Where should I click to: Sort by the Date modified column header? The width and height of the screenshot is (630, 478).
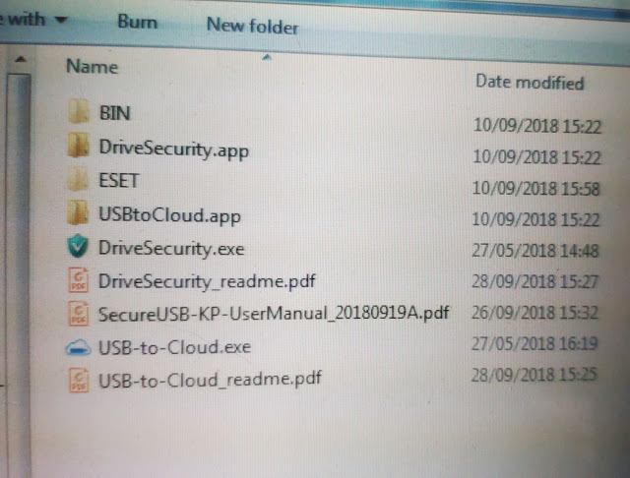click(x=530, y=83)
